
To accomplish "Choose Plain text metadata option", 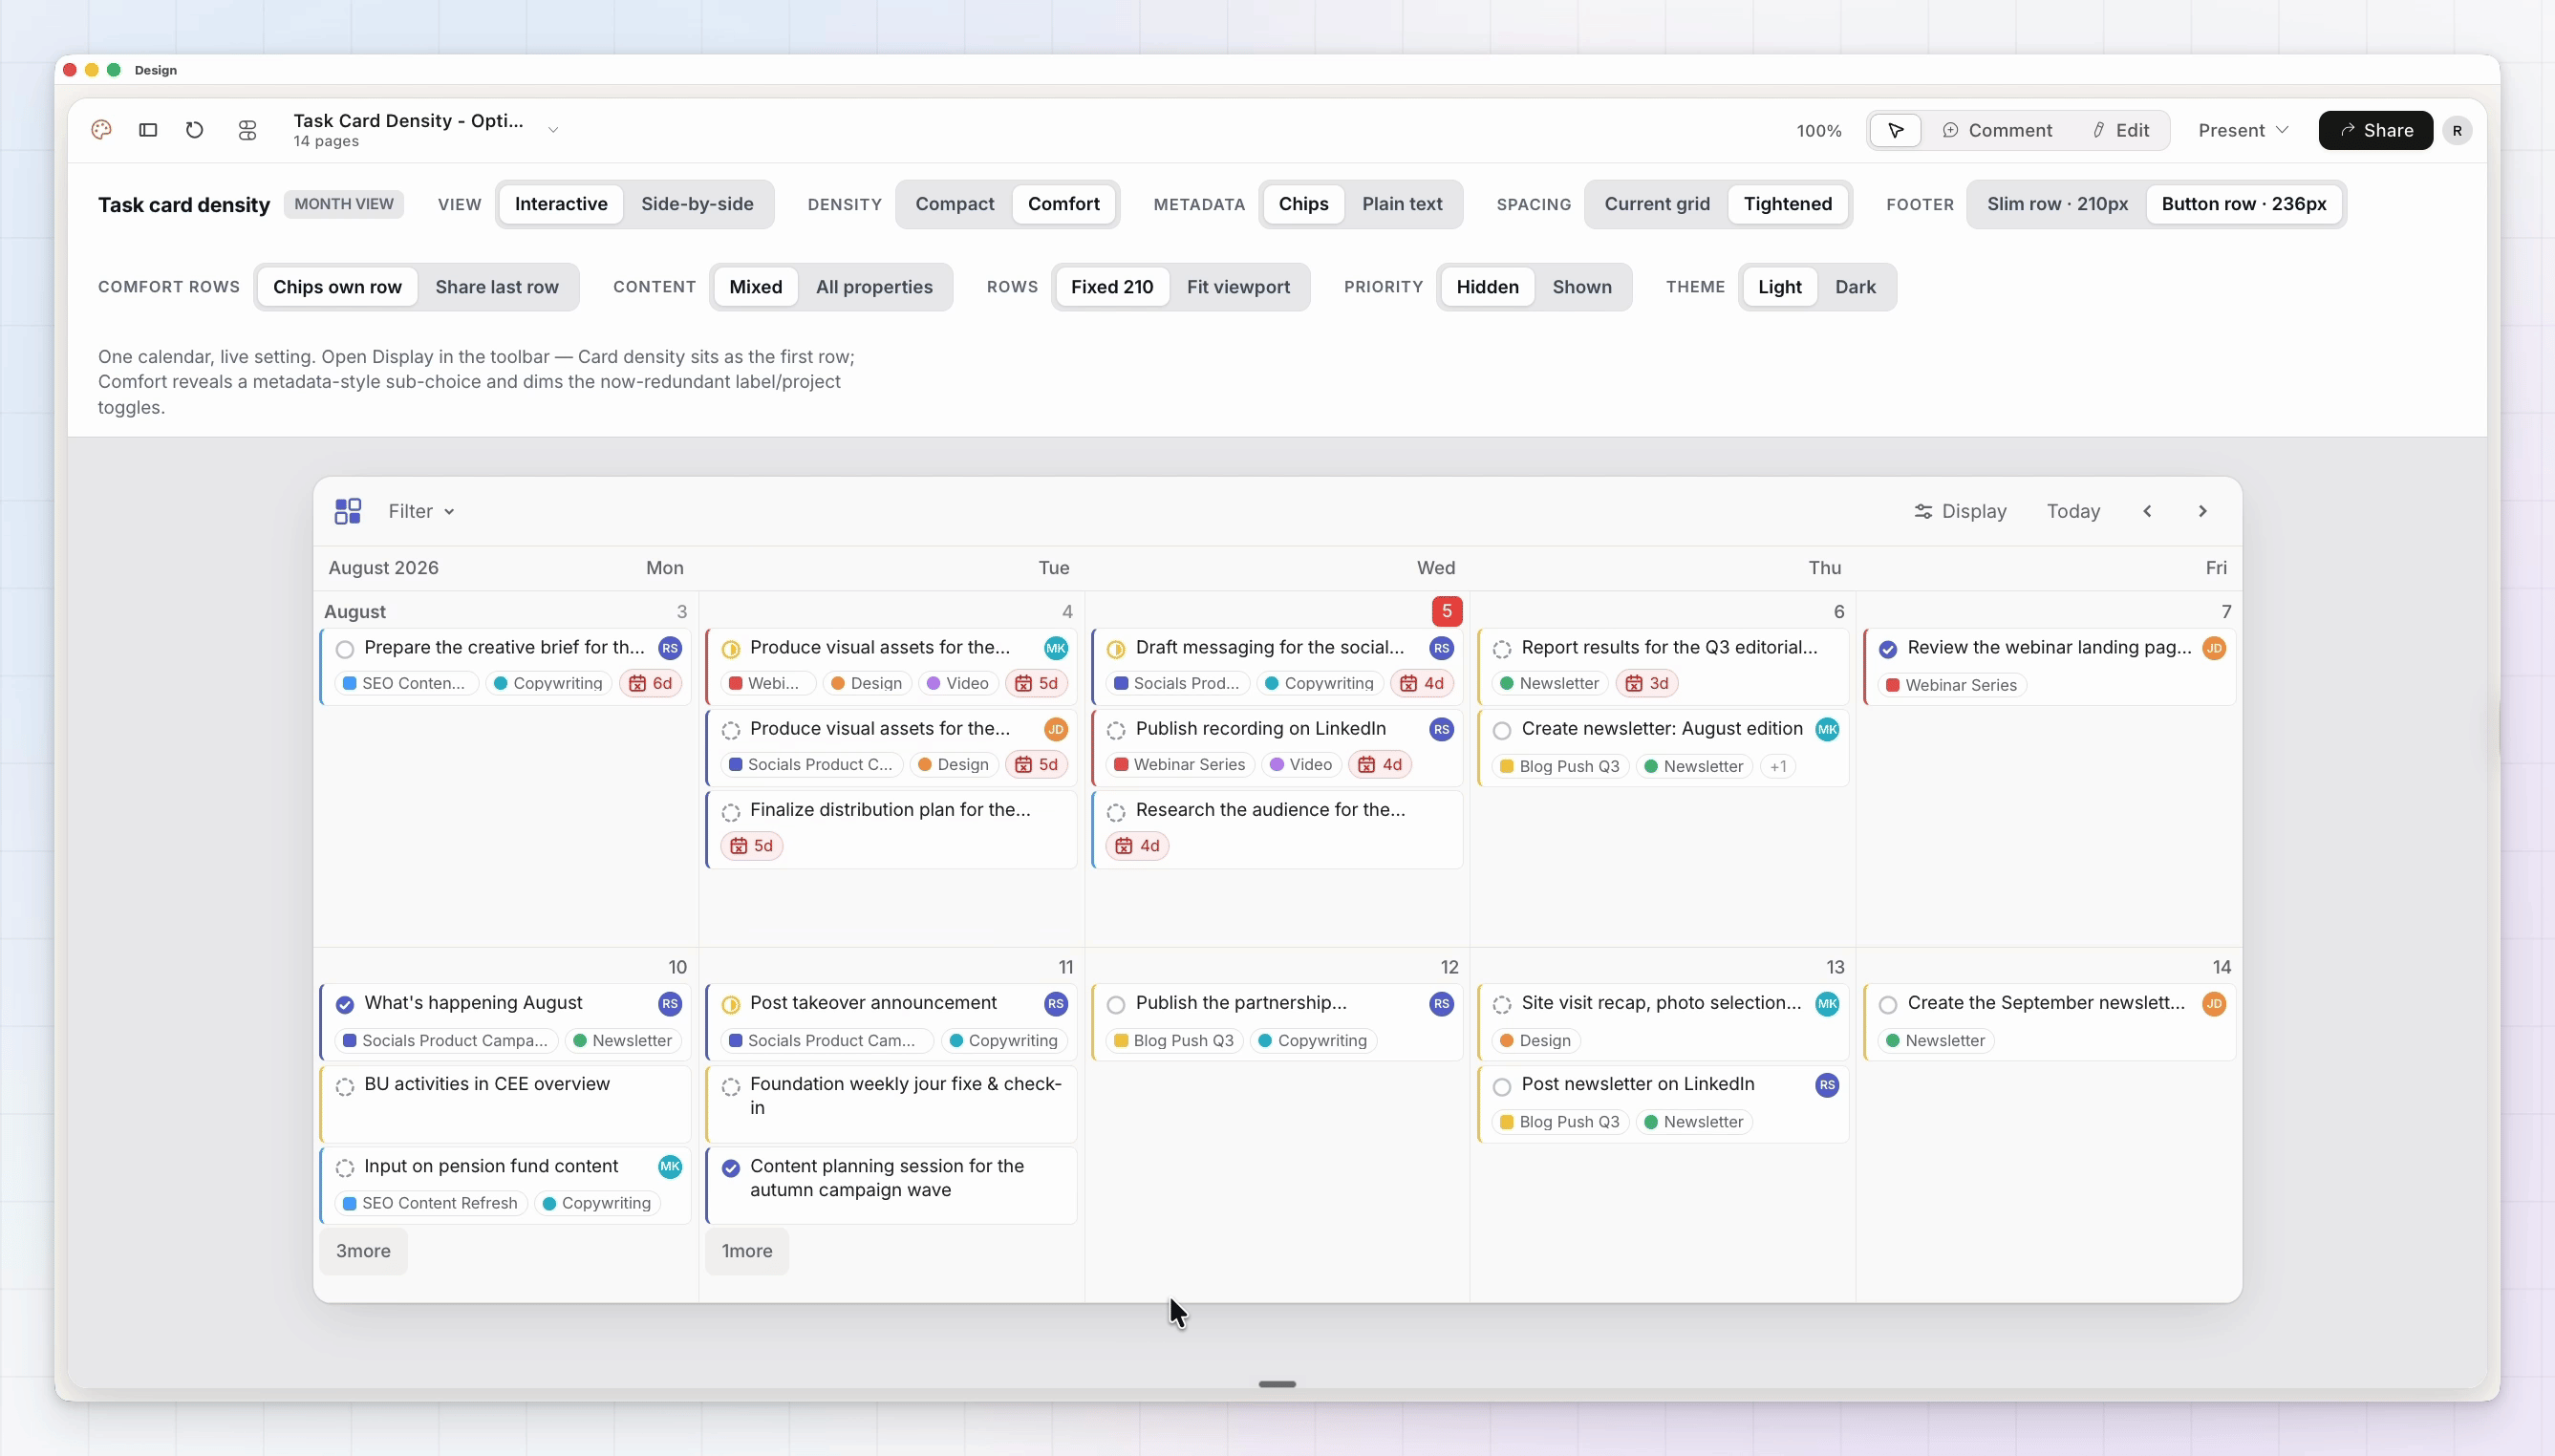I will (x=1402, y=204).
